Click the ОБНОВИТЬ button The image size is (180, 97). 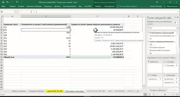click(x=173, y=90)
